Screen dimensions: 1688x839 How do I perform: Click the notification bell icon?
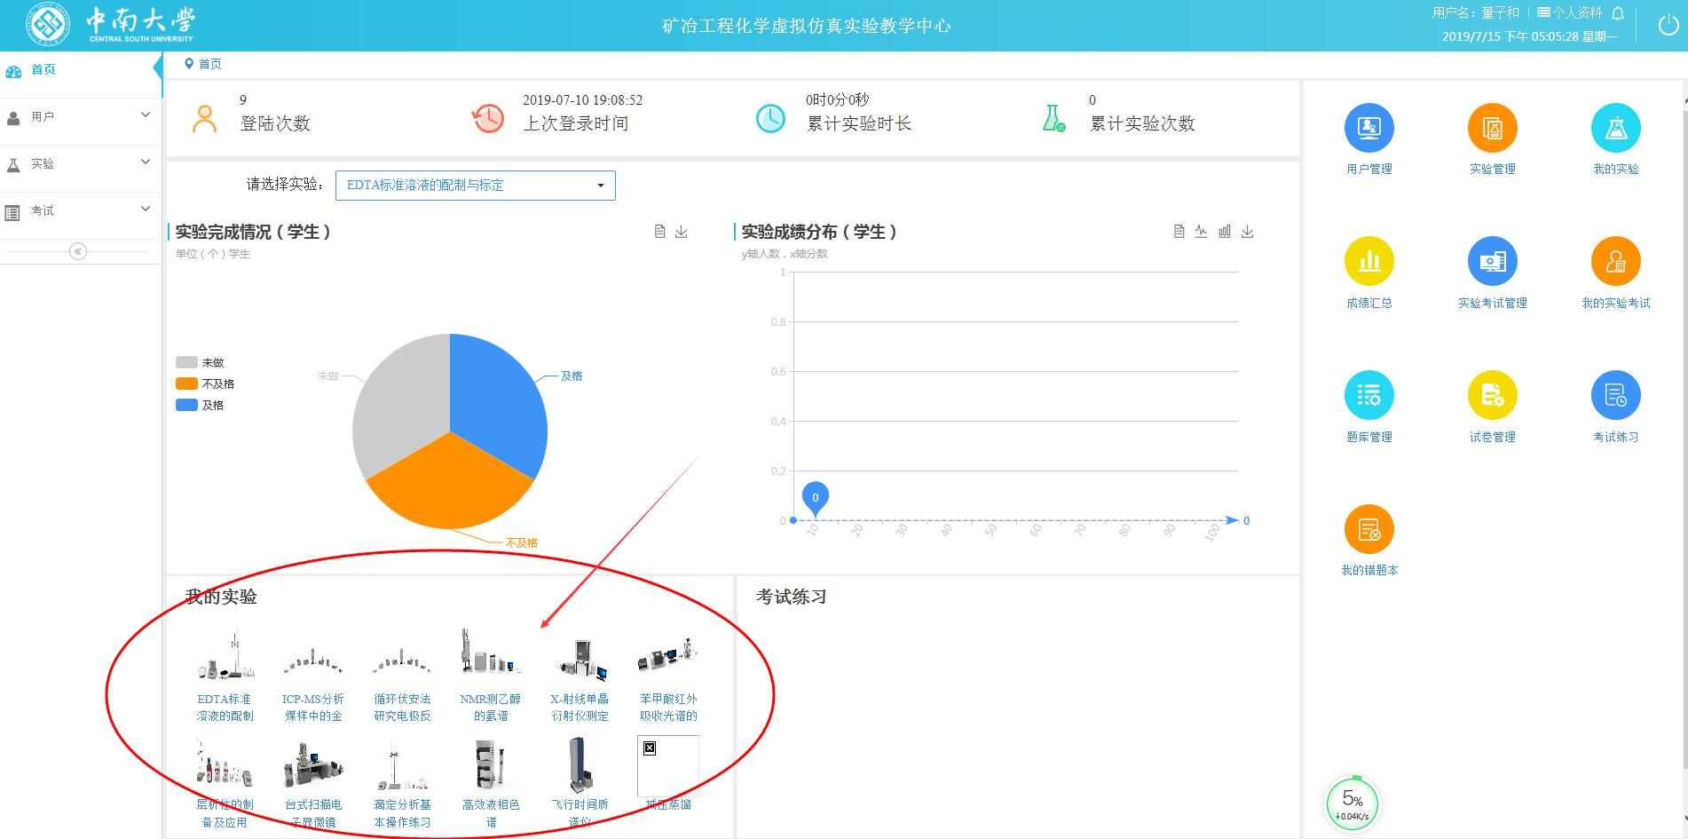pyautogui.click(x=1617, y=13)
